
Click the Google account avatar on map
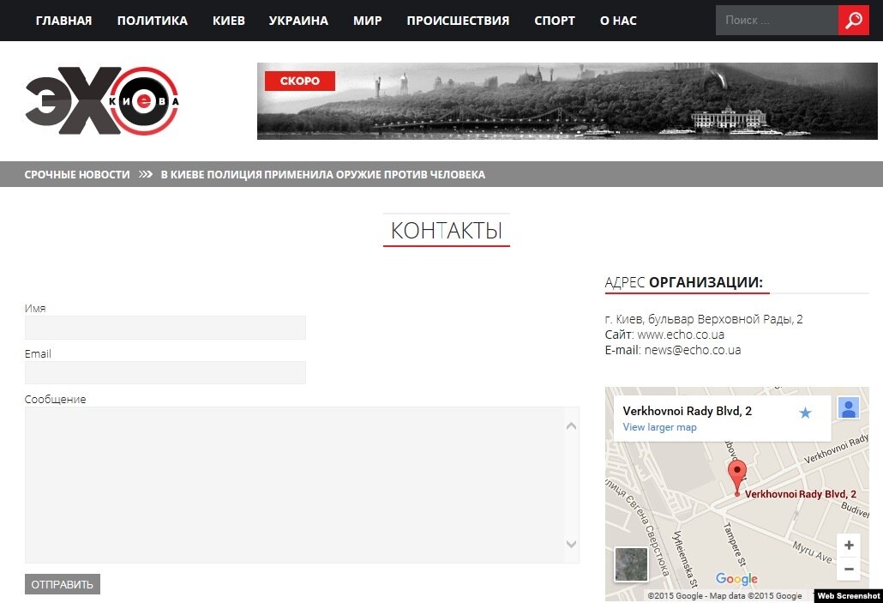tap(848, 408)
